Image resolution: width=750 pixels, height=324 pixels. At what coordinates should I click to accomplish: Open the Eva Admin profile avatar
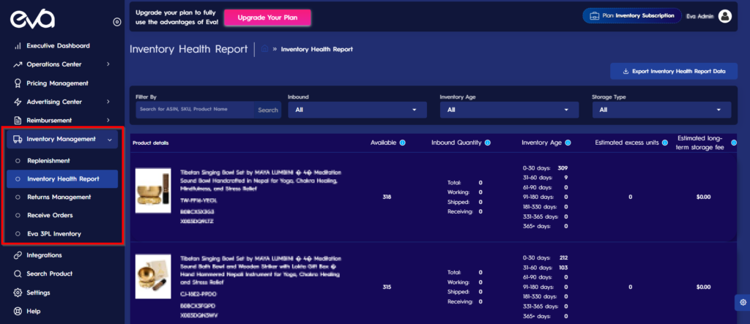click(x=725, y=16)
